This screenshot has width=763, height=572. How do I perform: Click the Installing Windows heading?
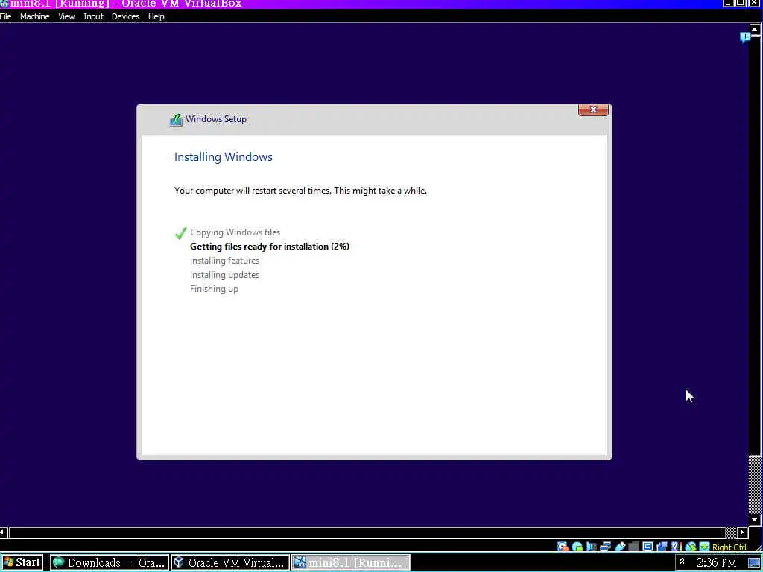224,156
